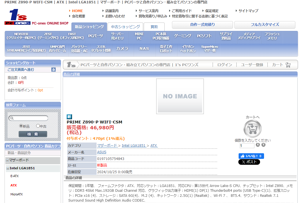
Task: Click the quantity input field
Action: (x=247, y=146)
